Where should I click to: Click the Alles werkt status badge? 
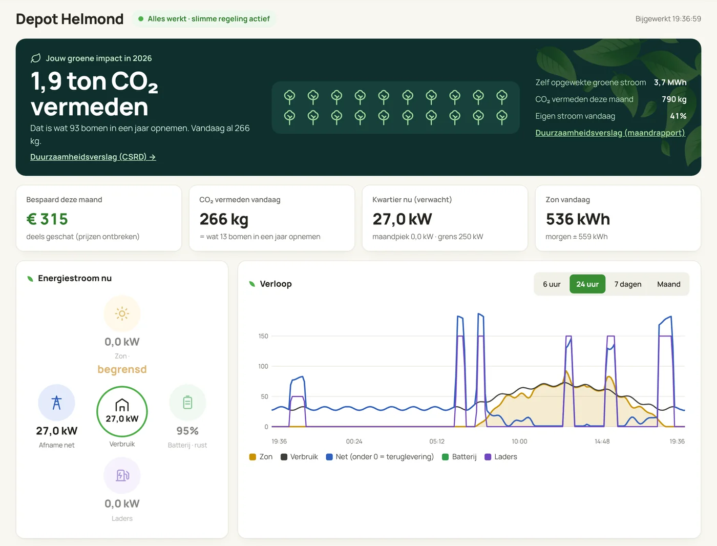point(204,19)
